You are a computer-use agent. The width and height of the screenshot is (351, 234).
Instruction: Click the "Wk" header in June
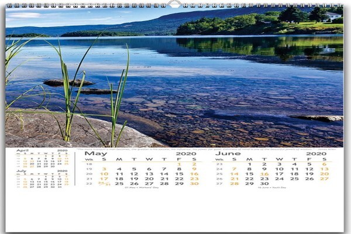(219, 160)
